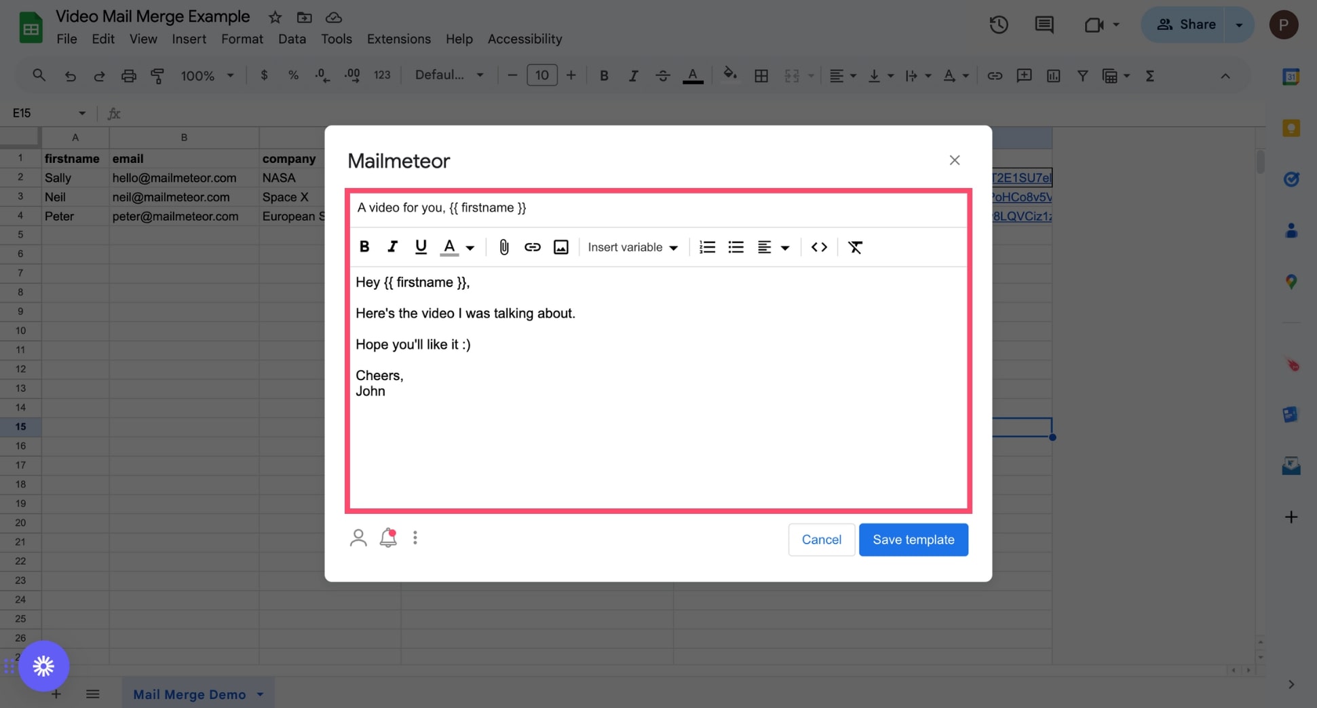Close the Mailmeteor dialog with X
The image size is (1317, 708).
point(955,160)
